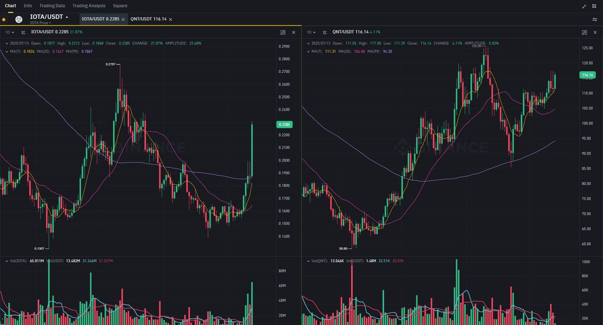The image size is (603, 325).
Task: Click the 125.00 price axis label
Action: [586, 48]
